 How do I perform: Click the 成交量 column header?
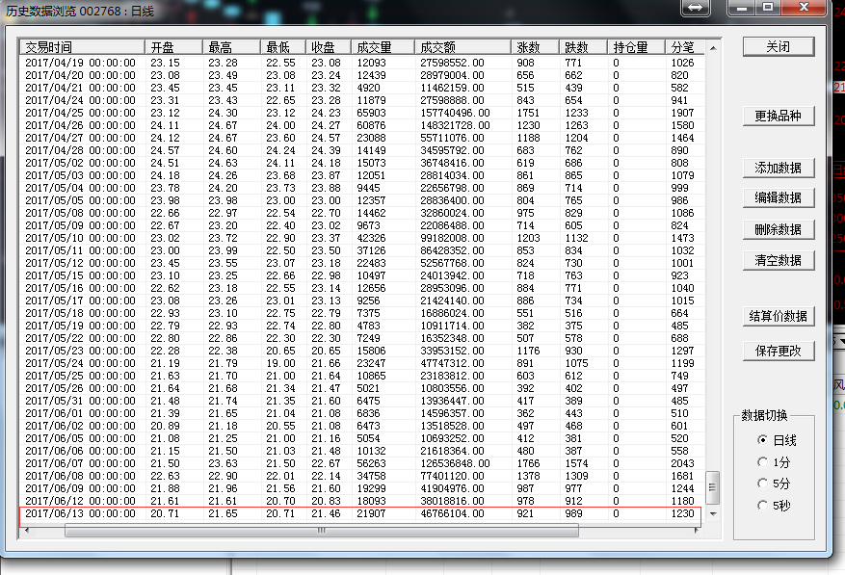pos(383,47)
